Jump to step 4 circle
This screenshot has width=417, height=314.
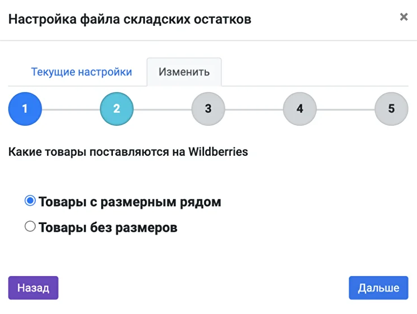click(x=300, y=109)
